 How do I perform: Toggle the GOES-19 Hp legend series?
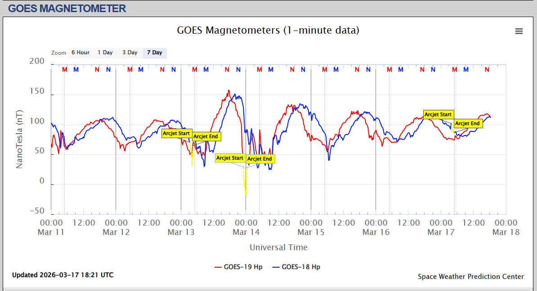pos(238,267)
